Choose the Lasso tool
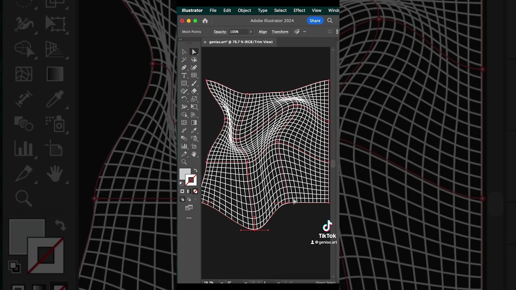The image size is (516, 290). tap(194, 60)
